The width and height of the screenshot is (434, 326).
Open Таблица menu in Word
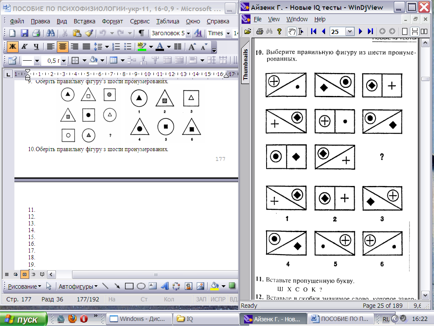(x=168, y=21)
